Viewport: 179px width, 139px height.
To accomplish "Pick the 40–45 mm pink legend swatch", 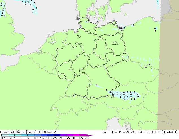I will coord(77,135).
